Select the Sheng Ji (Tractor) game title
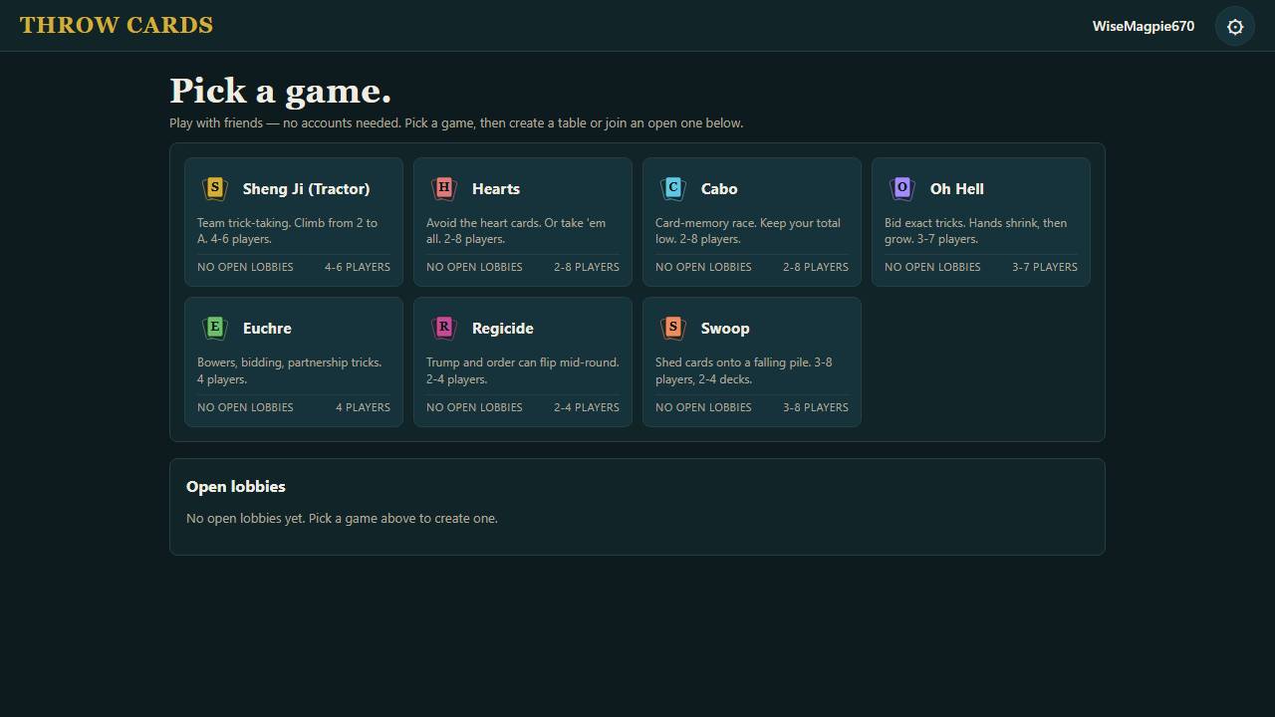Viewport: 1275px width, 717px height. [x=306, y=189]
